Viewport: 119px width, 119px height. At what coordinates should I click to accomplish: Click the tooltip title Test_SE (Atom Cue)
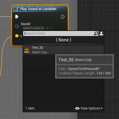point(75,60)
